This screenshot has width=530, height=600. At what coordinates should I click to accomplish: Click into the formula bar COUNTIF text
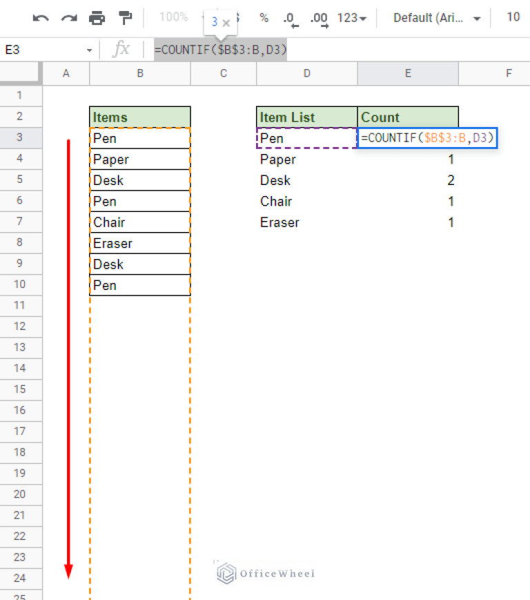pos(221,49)
